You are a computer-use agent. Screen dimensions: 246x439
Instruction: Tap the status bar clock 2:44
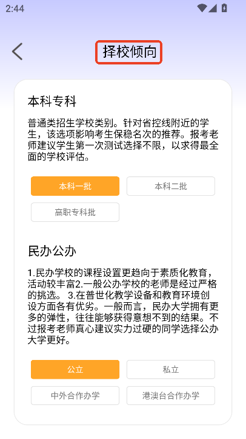coord(15,9)
